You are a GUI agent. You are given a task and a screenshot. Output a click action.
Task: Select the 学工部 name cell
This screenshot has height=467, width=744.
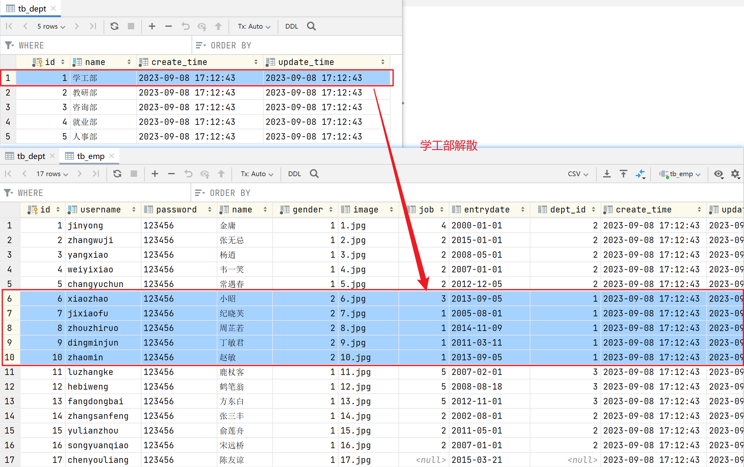[x=103, y=78]
